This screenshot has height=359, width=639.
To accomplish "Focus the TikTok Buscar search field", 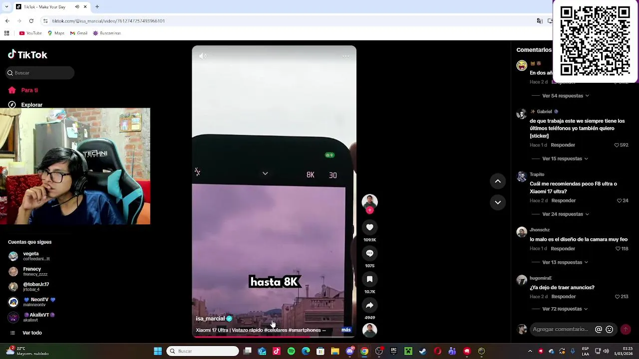I will pos(40,73).
